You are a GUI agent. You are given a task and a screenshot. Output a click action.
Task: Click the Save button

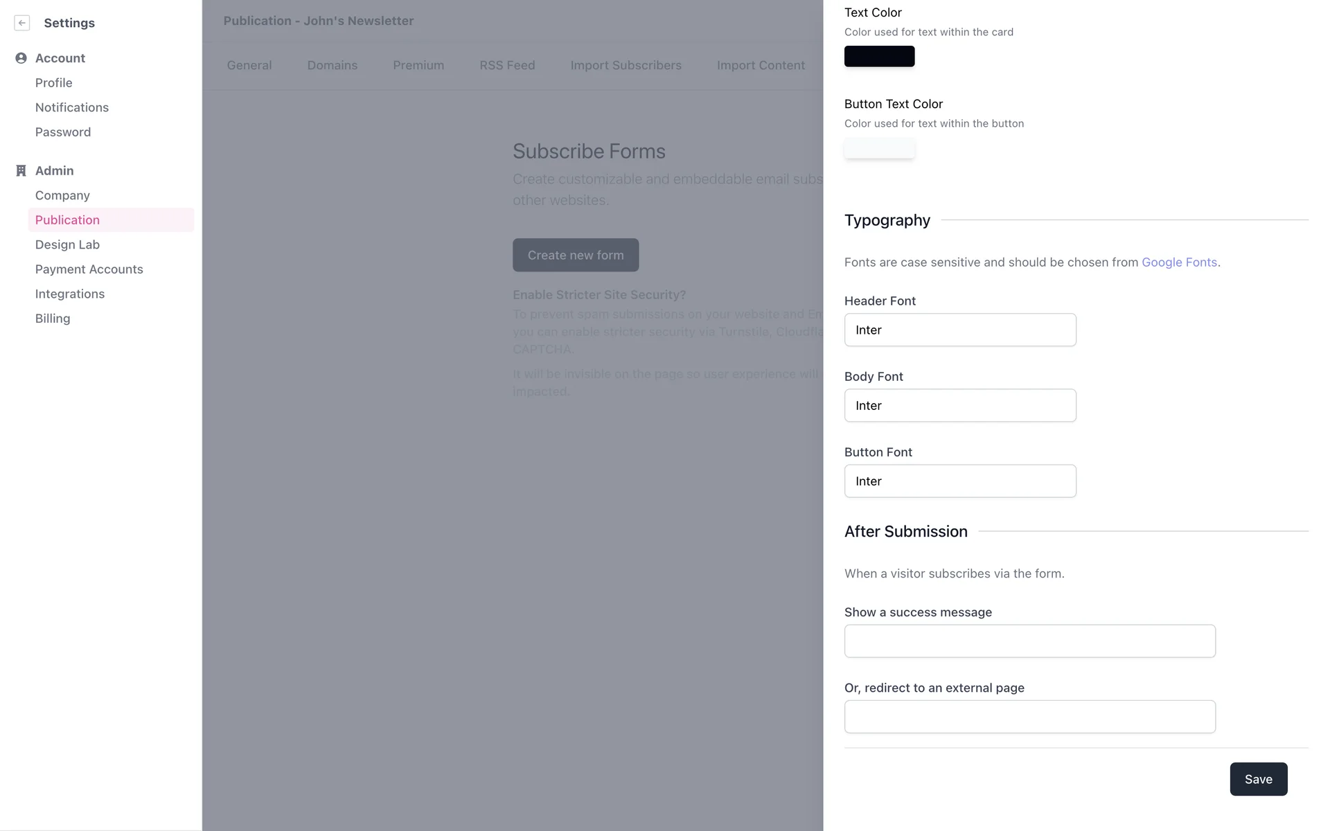point(1258,779)
